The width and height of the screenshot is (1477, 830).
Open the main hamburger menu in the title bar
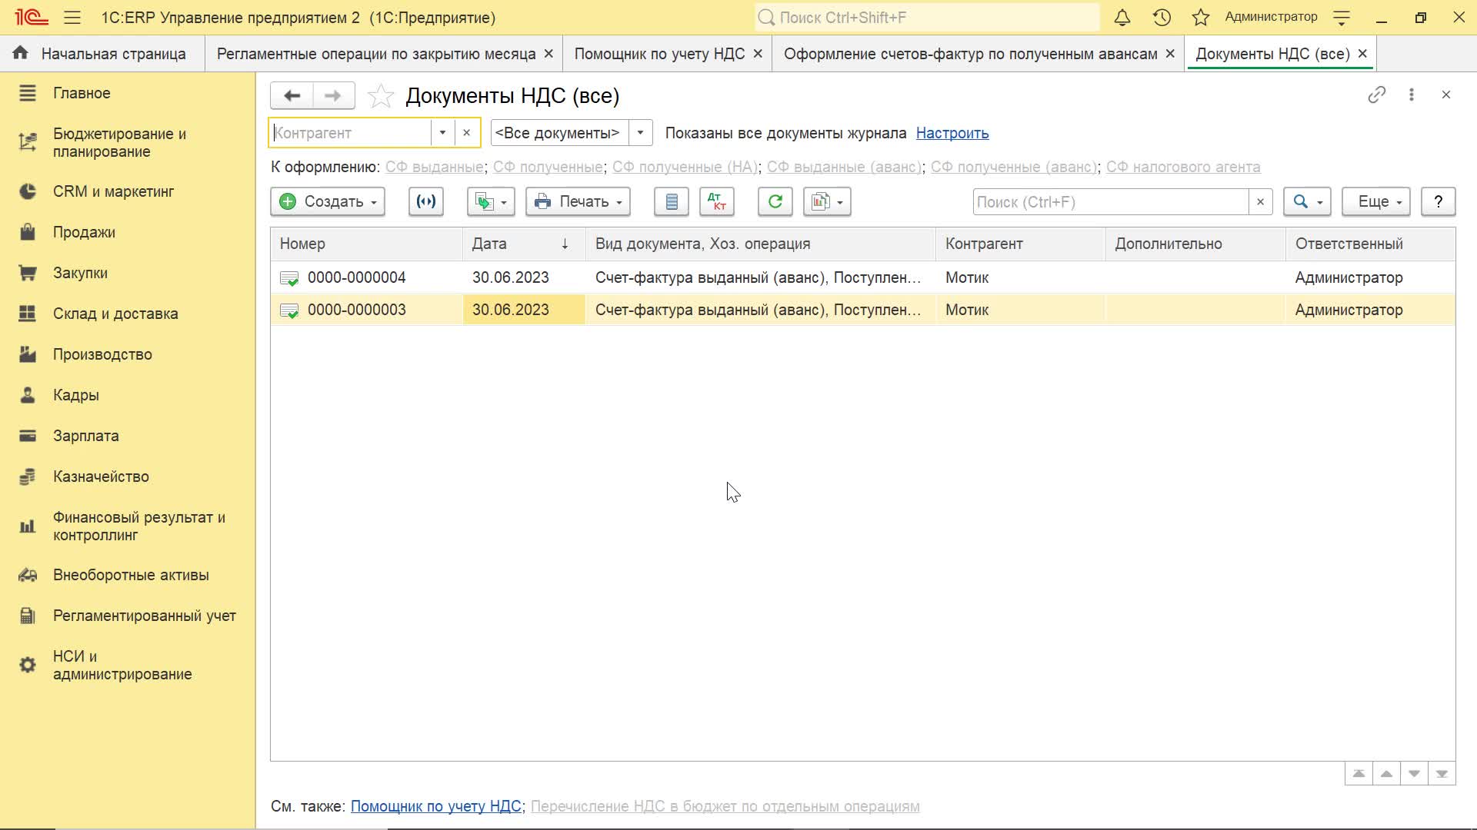click(72, 17)
